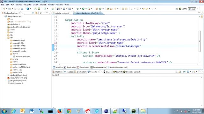Viewport: 204px width, 114px height.
Task: Click the line 19 screenOrientation code
Action: [109, 46]
